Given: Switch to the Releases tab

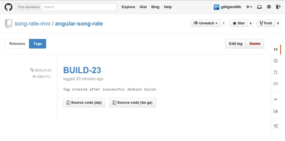Looking at the screenshot, I should pos(17,44).
